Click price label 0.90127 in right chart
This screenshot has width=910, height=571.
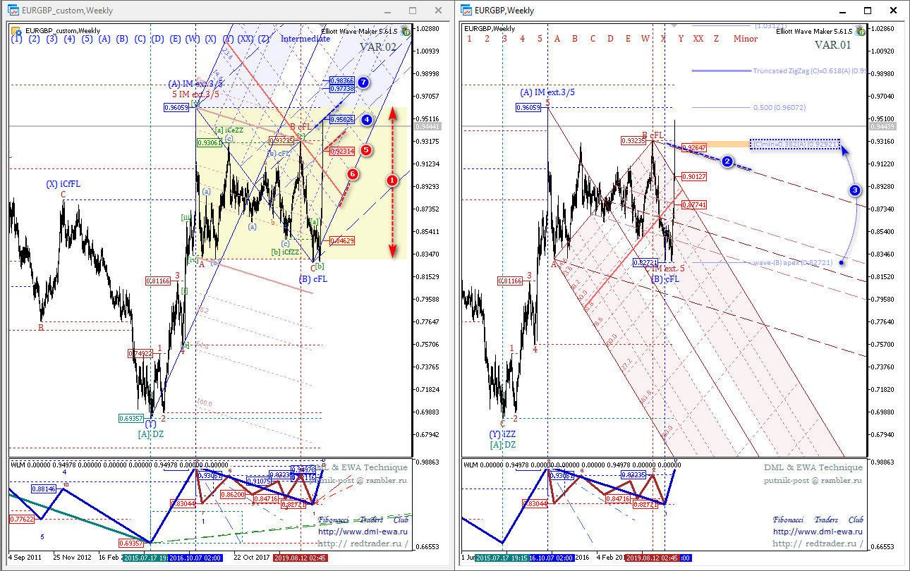694,177
